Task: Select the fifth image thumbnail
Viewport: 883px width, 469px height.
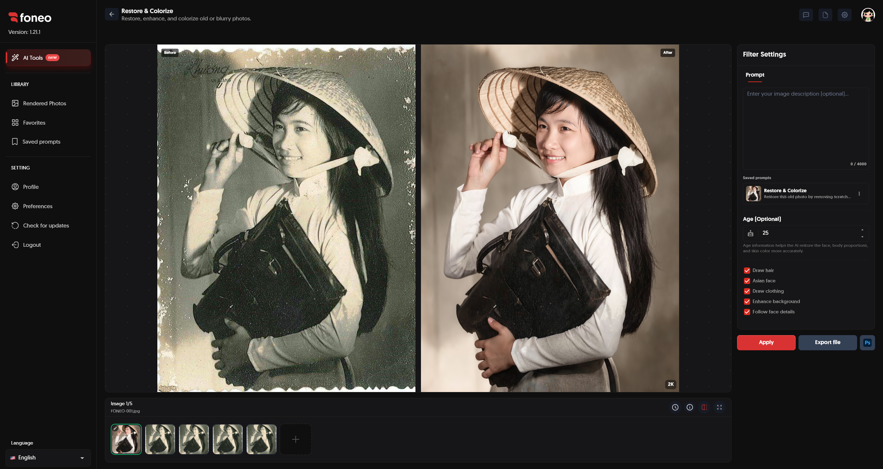Action: pos(262,439)
